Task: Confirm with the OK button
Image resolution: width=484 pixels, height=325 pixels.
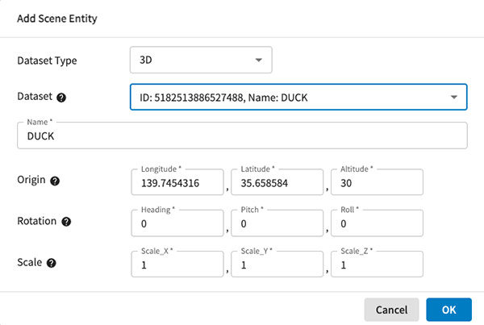Action: point(449,310)
